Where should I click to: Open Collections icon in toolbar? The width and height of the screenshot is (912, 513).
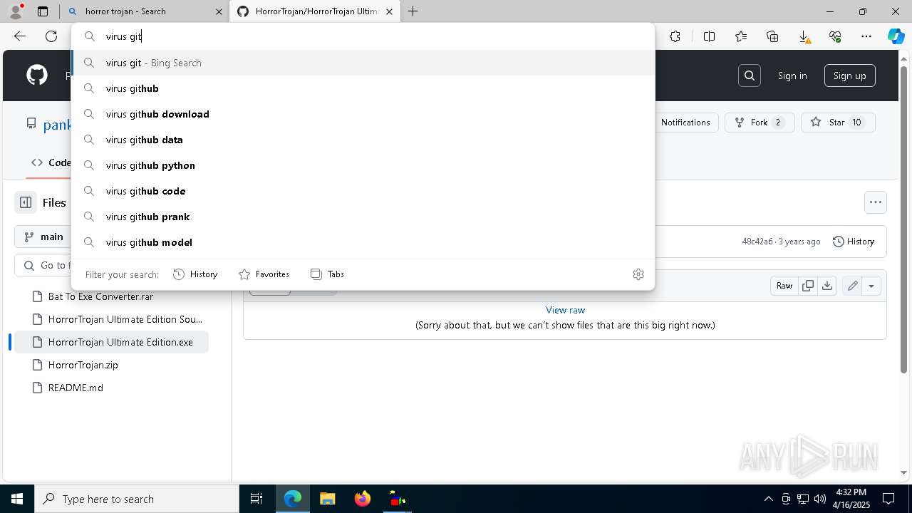[x=772, y=36]
